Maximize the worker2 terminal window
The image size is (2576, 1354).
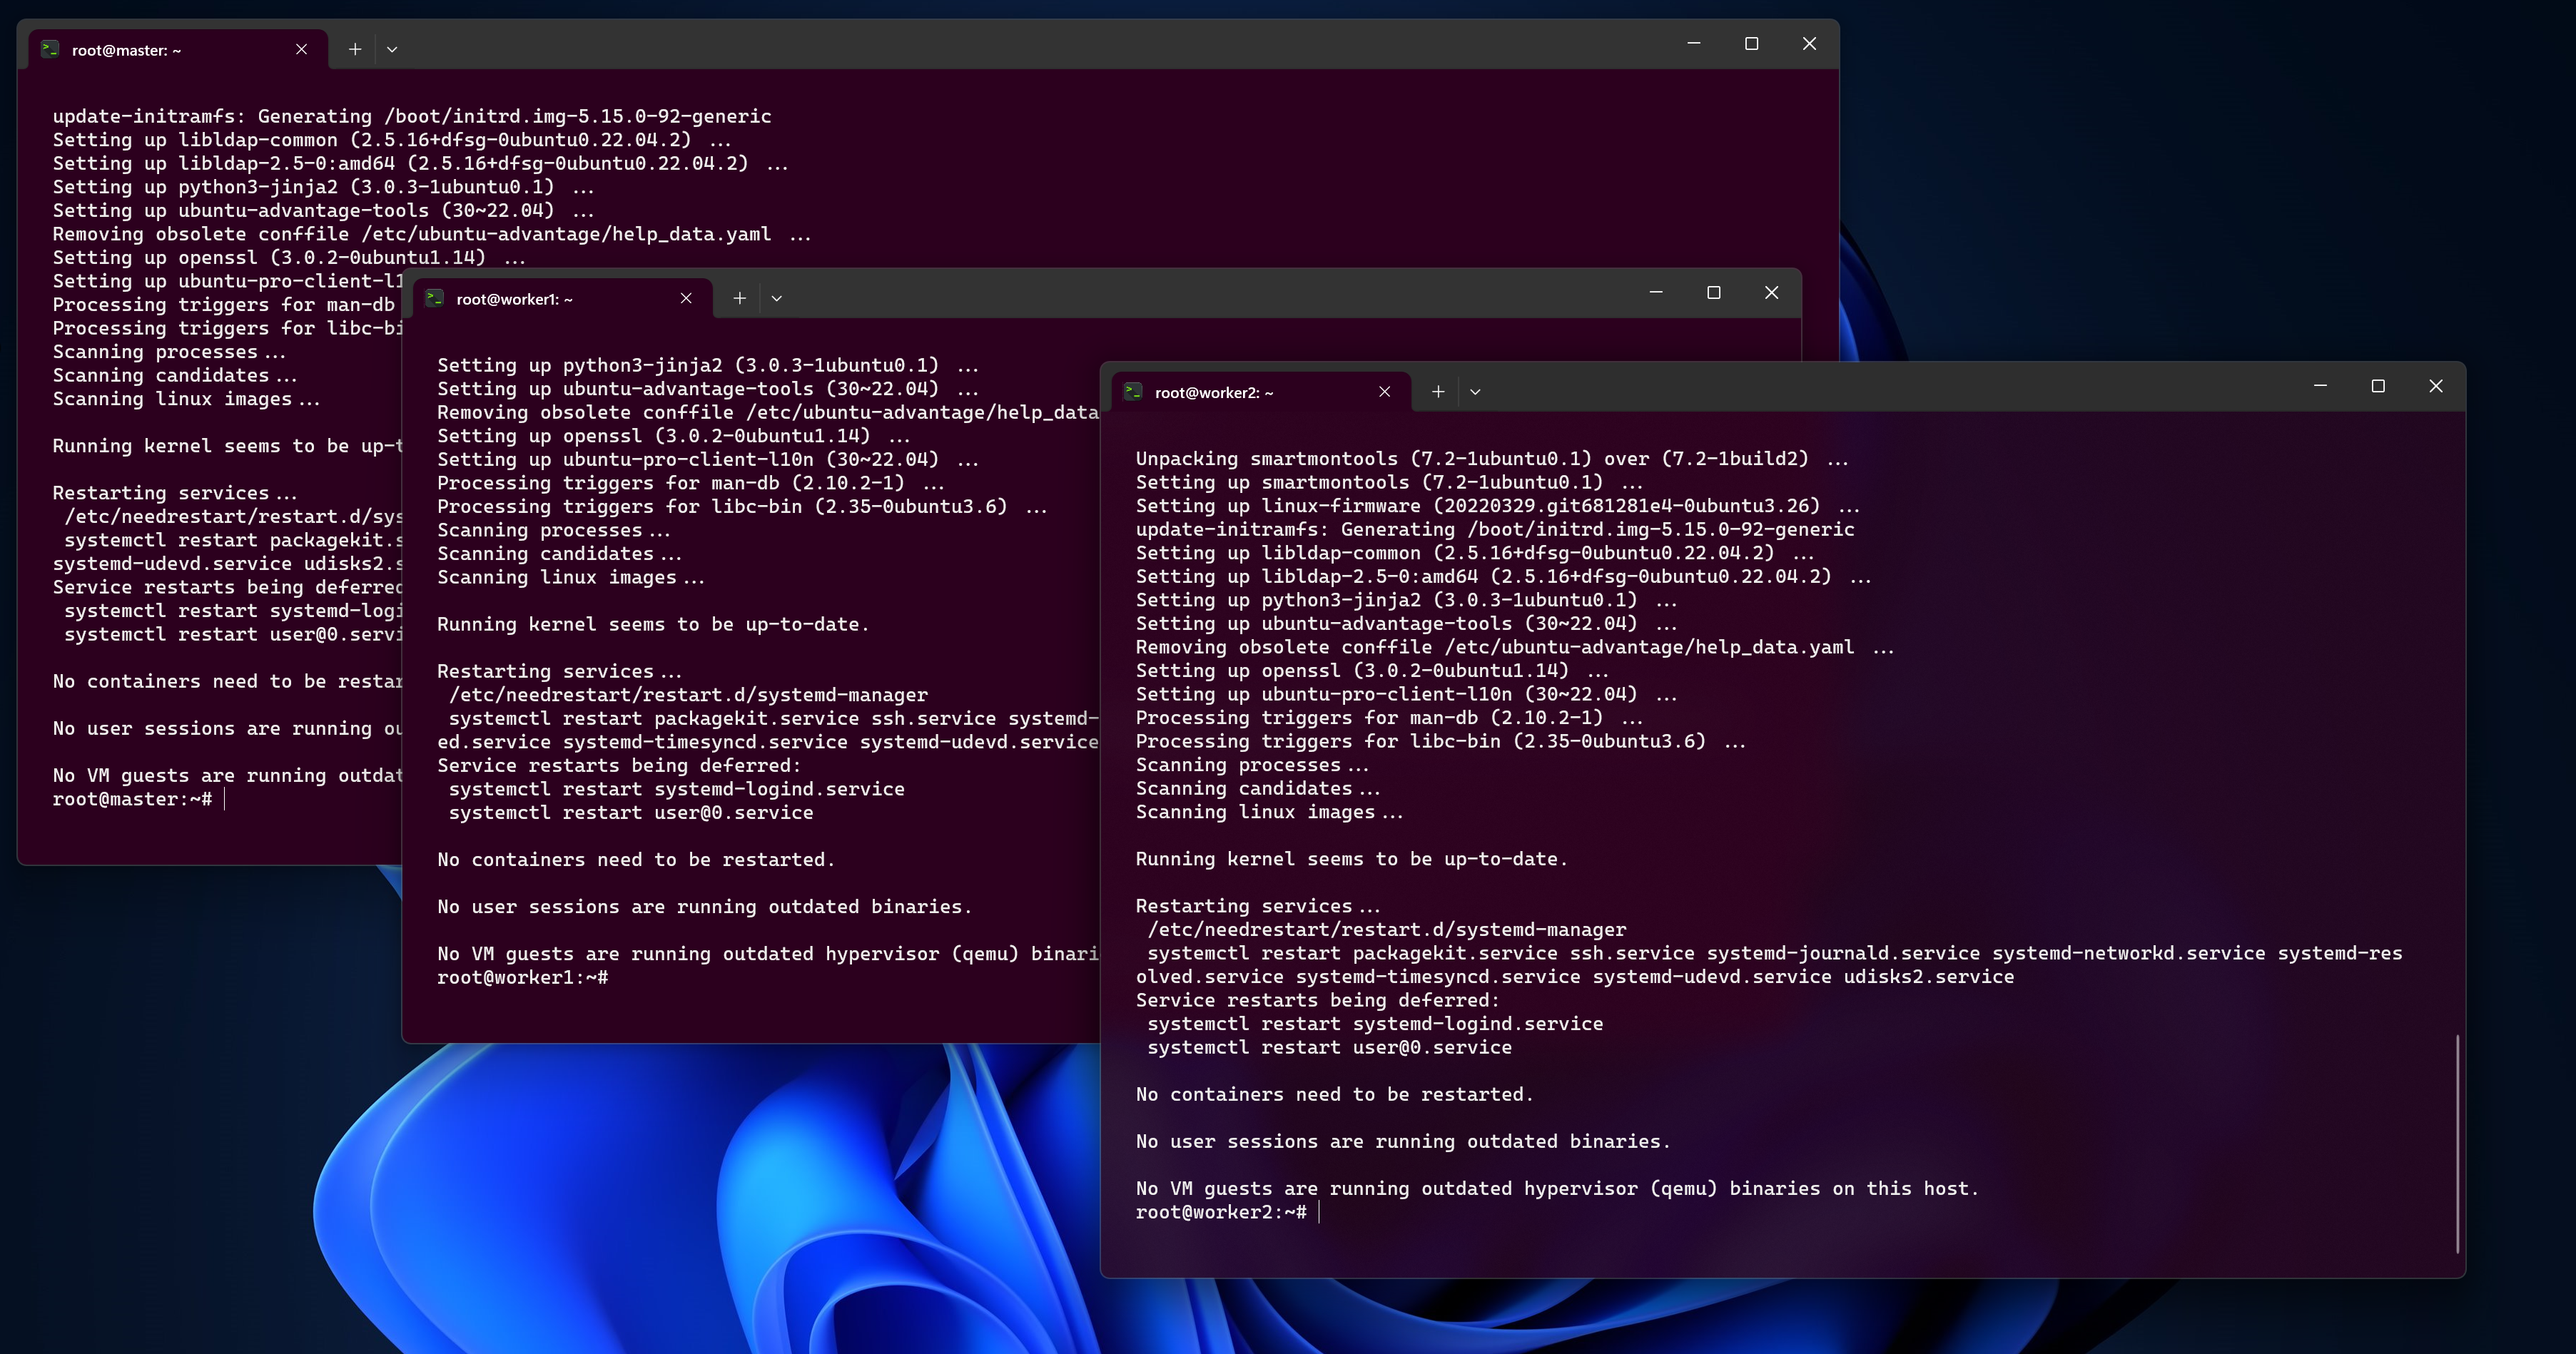[x=2378, y=386]
